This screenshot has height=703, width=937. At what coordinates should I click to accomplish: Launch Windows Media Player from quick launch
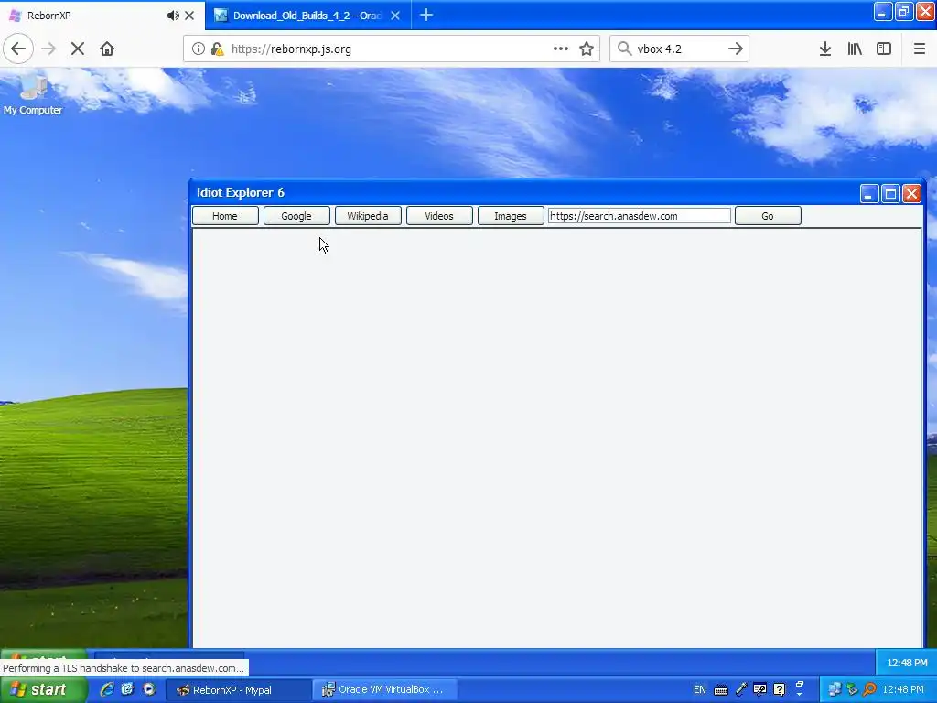tap(149, 689)
